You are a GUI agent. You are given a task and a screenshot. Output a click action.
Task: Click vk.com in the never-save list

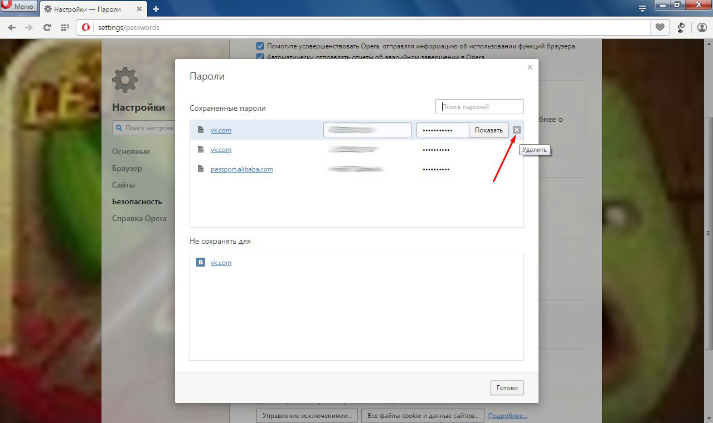221,263
